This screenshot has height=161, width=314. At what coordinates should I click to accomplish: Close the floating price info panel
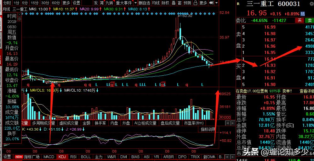click(20, 15)
